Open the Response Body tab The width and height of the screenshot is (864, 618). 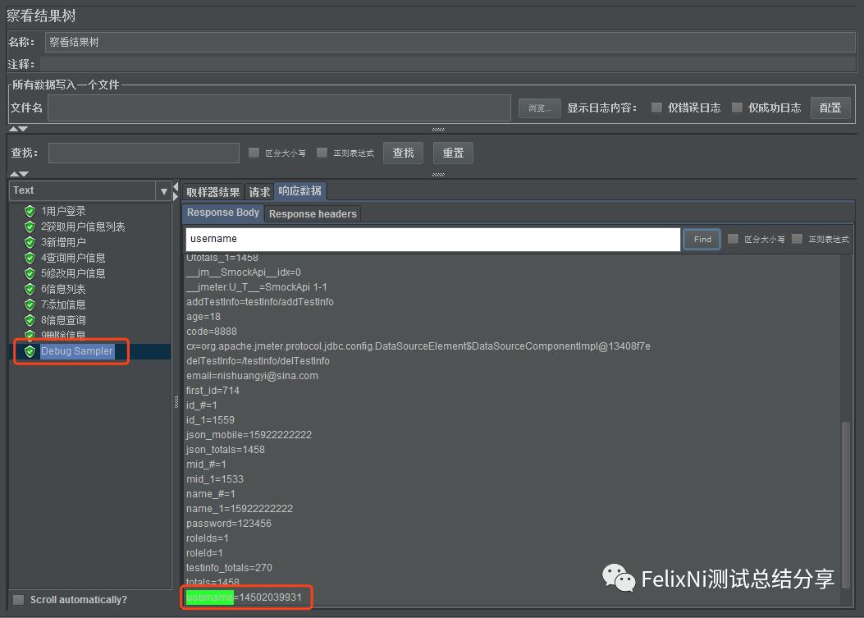222,213
